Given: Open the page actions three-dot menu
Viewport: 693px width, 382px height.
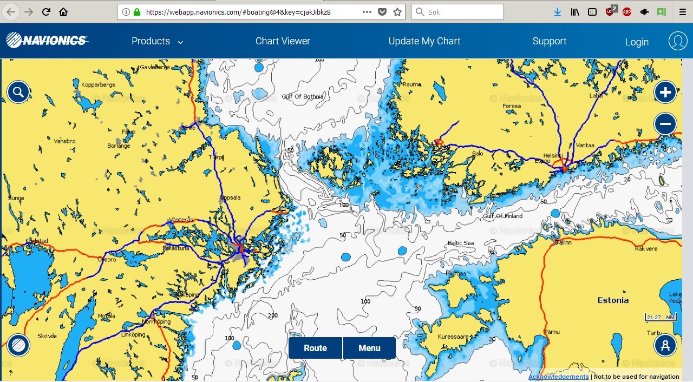Looking at the screenshot, I should point(367,12).
